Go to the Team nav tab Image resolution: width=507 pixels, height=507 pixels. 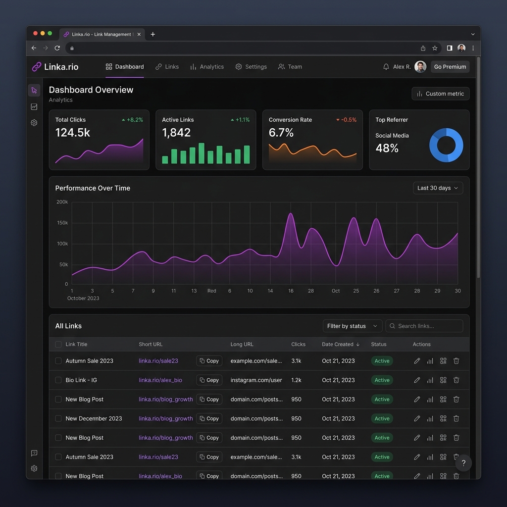[x=290, y=67]
